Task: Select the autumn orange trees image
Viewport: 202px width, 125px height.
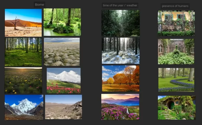Action: tap(120, 78)
